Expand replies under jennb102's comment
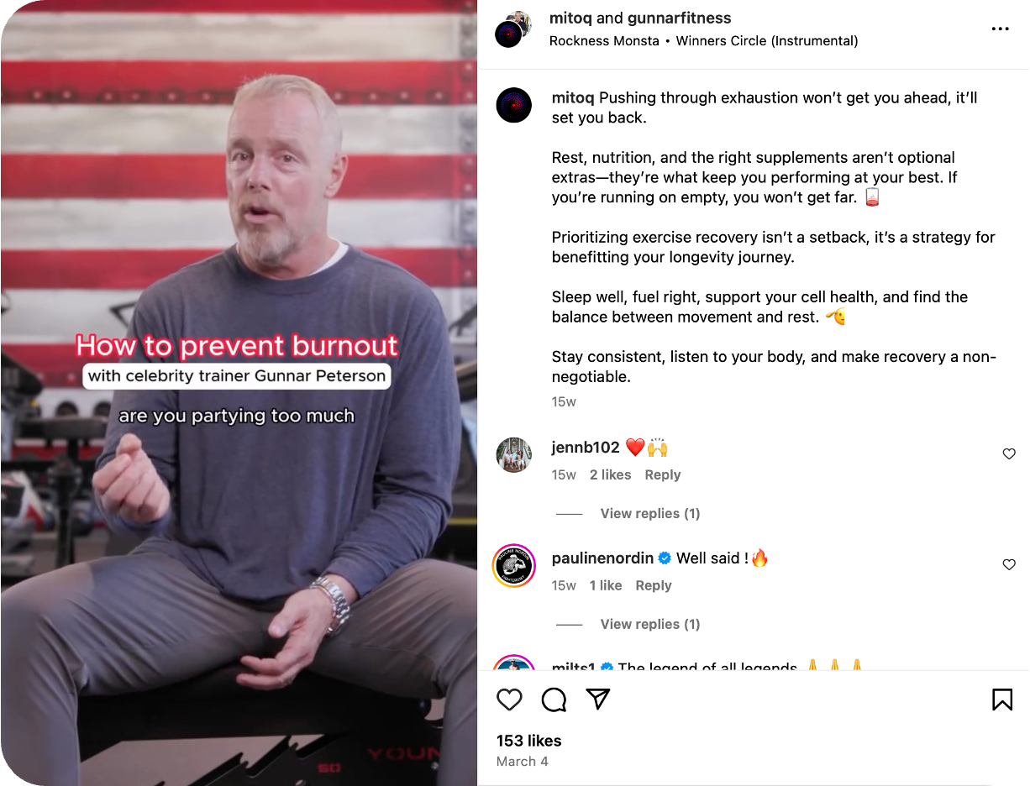This screenshot has width=1030, height=786. [649, 513]
